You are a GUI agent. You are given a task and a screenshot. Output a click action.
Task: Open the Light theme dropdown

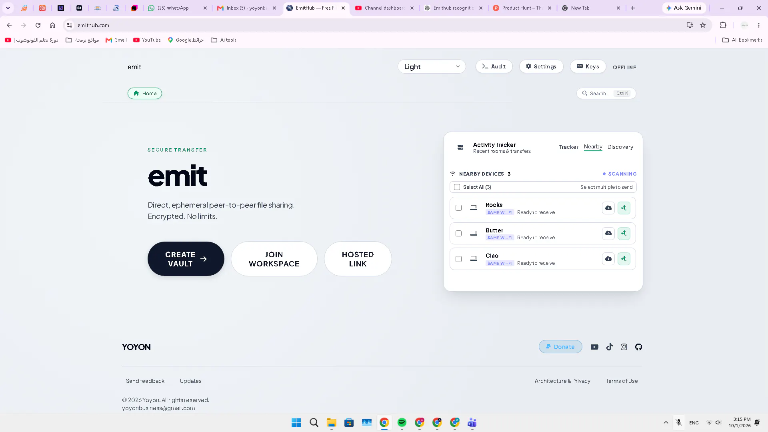432,67
